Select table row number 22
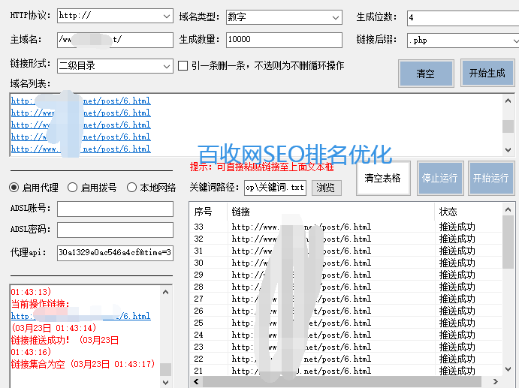The width and height of the screenshot is (519, 388). 346,359
